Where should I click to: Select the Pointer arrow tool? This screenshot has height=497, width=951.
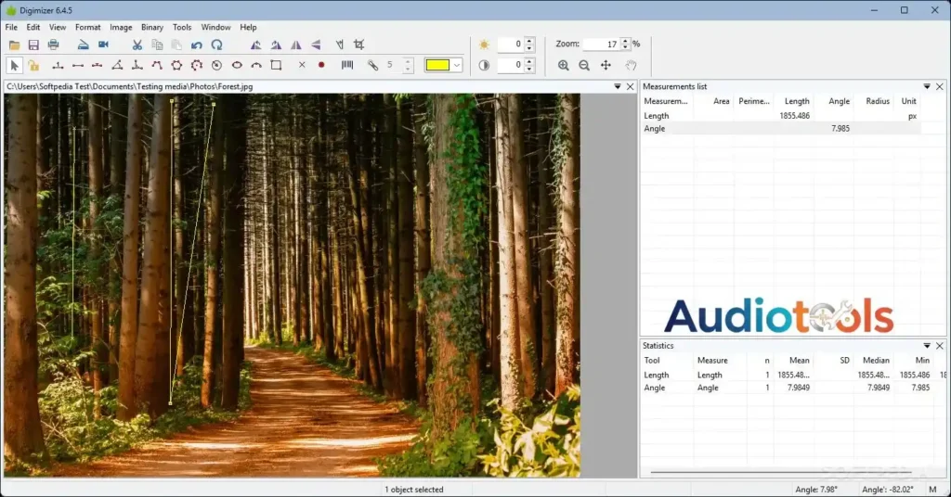click(14, 65)
